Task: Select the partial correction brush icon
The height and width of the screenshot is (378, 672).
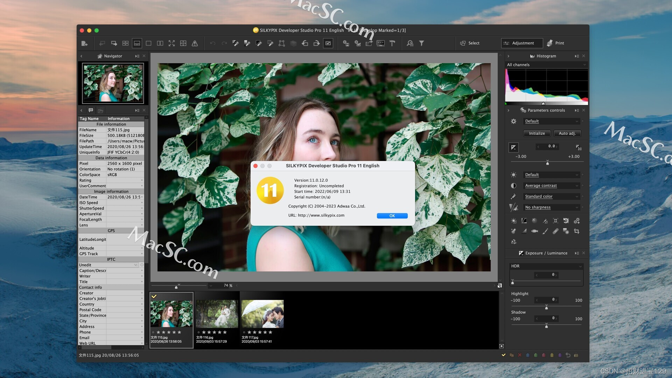Action: pyautogui.click(x=545, y=231)
